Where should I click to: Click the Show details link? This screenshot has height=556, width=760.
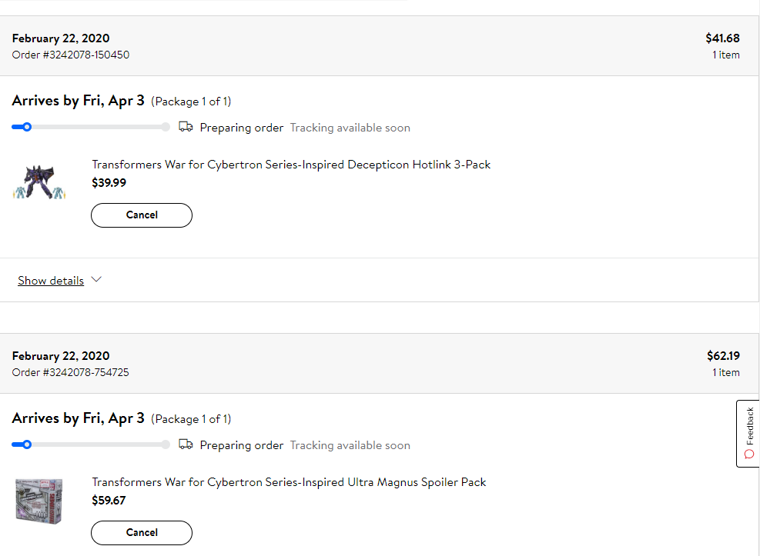pos(51,281)
